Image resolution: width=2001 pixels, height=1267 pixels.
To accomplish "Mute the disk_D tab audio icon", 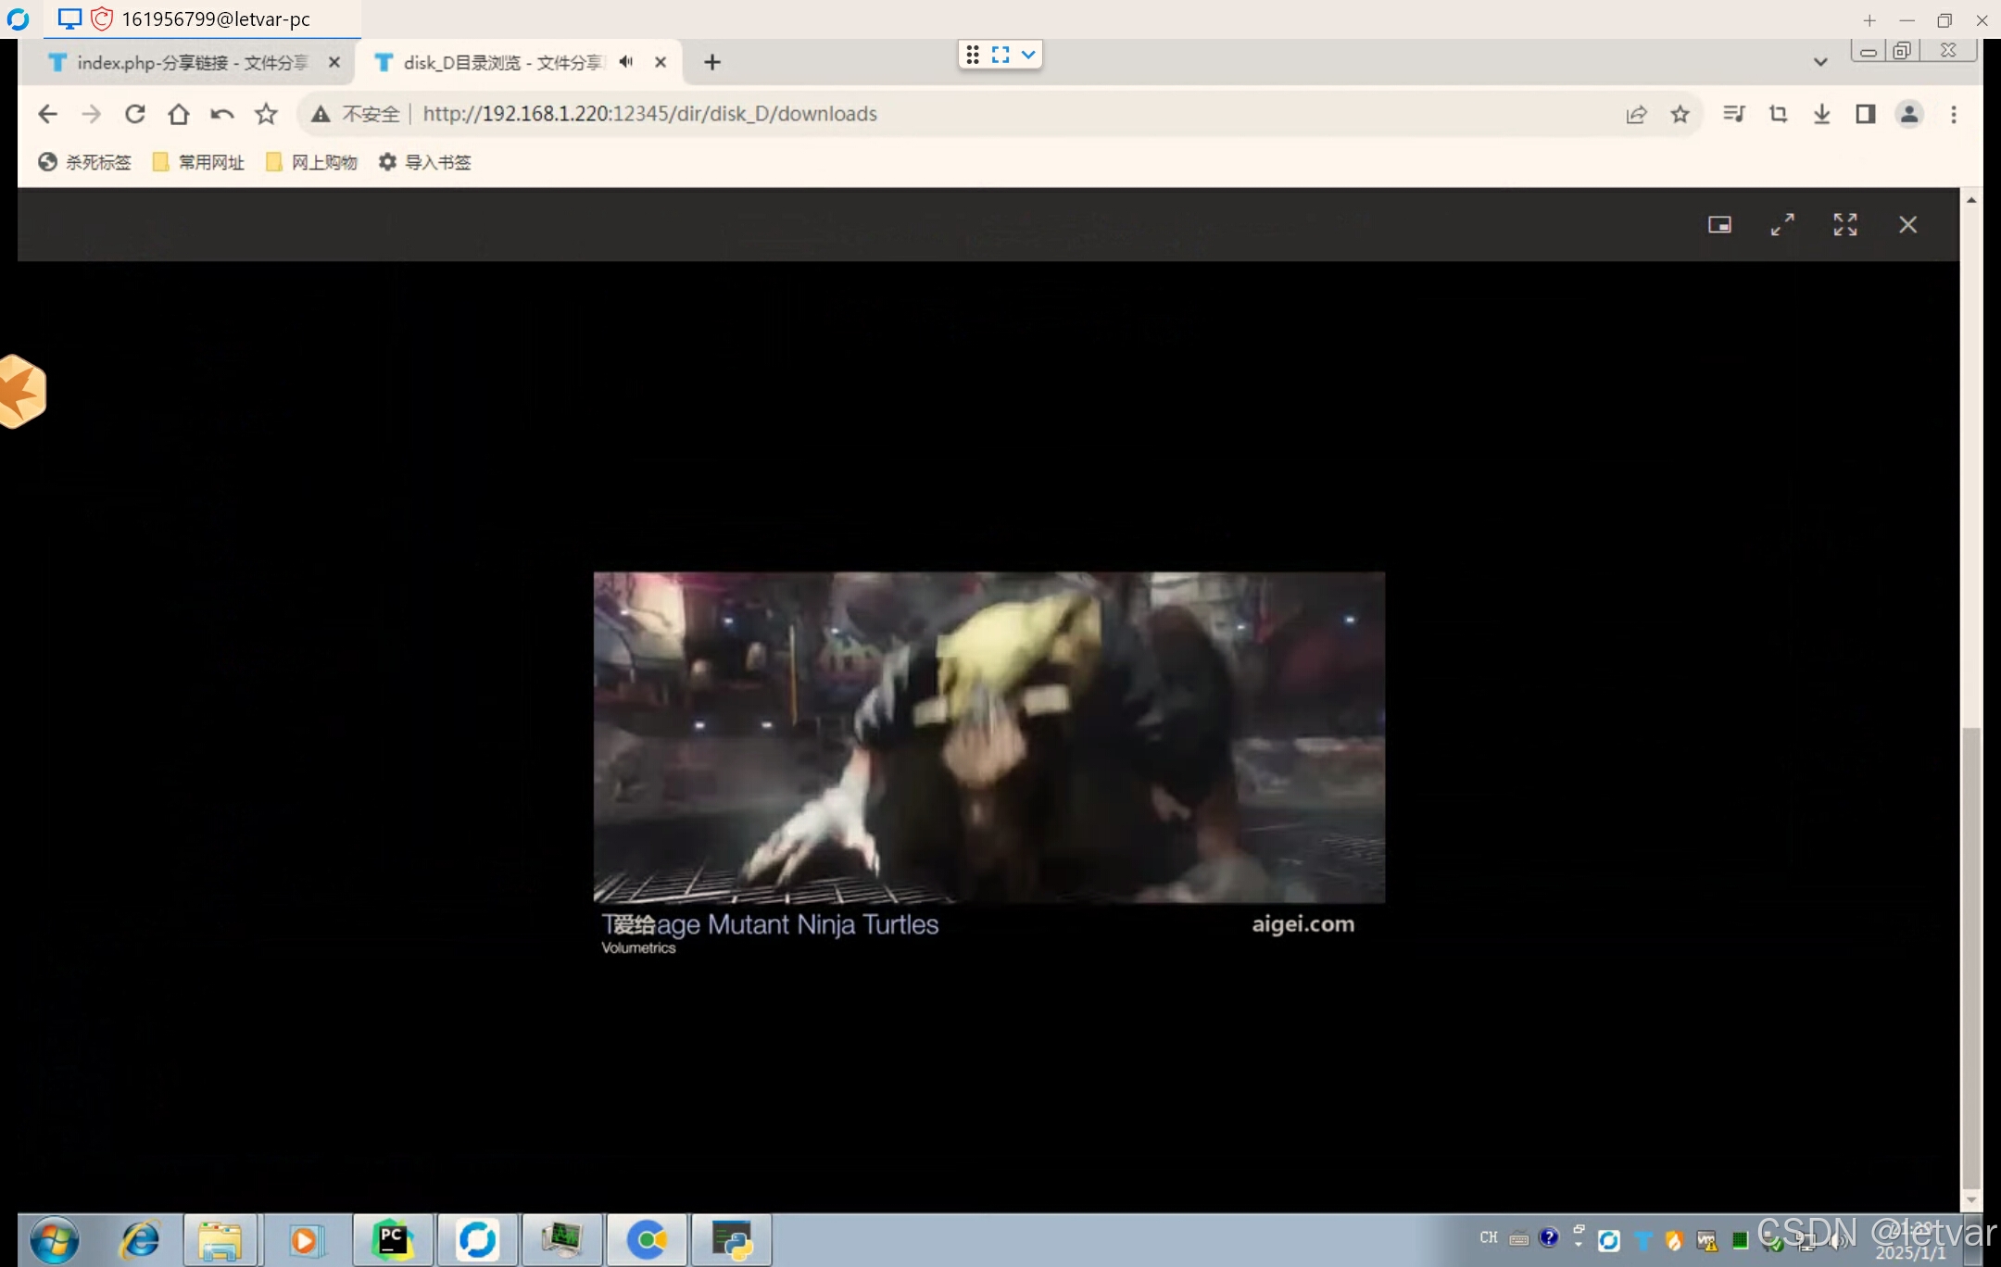I will pyautogui.click(x=626, y=62).
